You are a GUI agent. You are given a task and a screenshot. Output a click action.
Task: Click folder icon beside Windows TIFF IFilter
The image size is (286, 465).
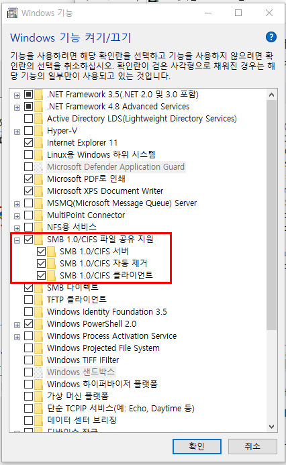tap(38, 360)
